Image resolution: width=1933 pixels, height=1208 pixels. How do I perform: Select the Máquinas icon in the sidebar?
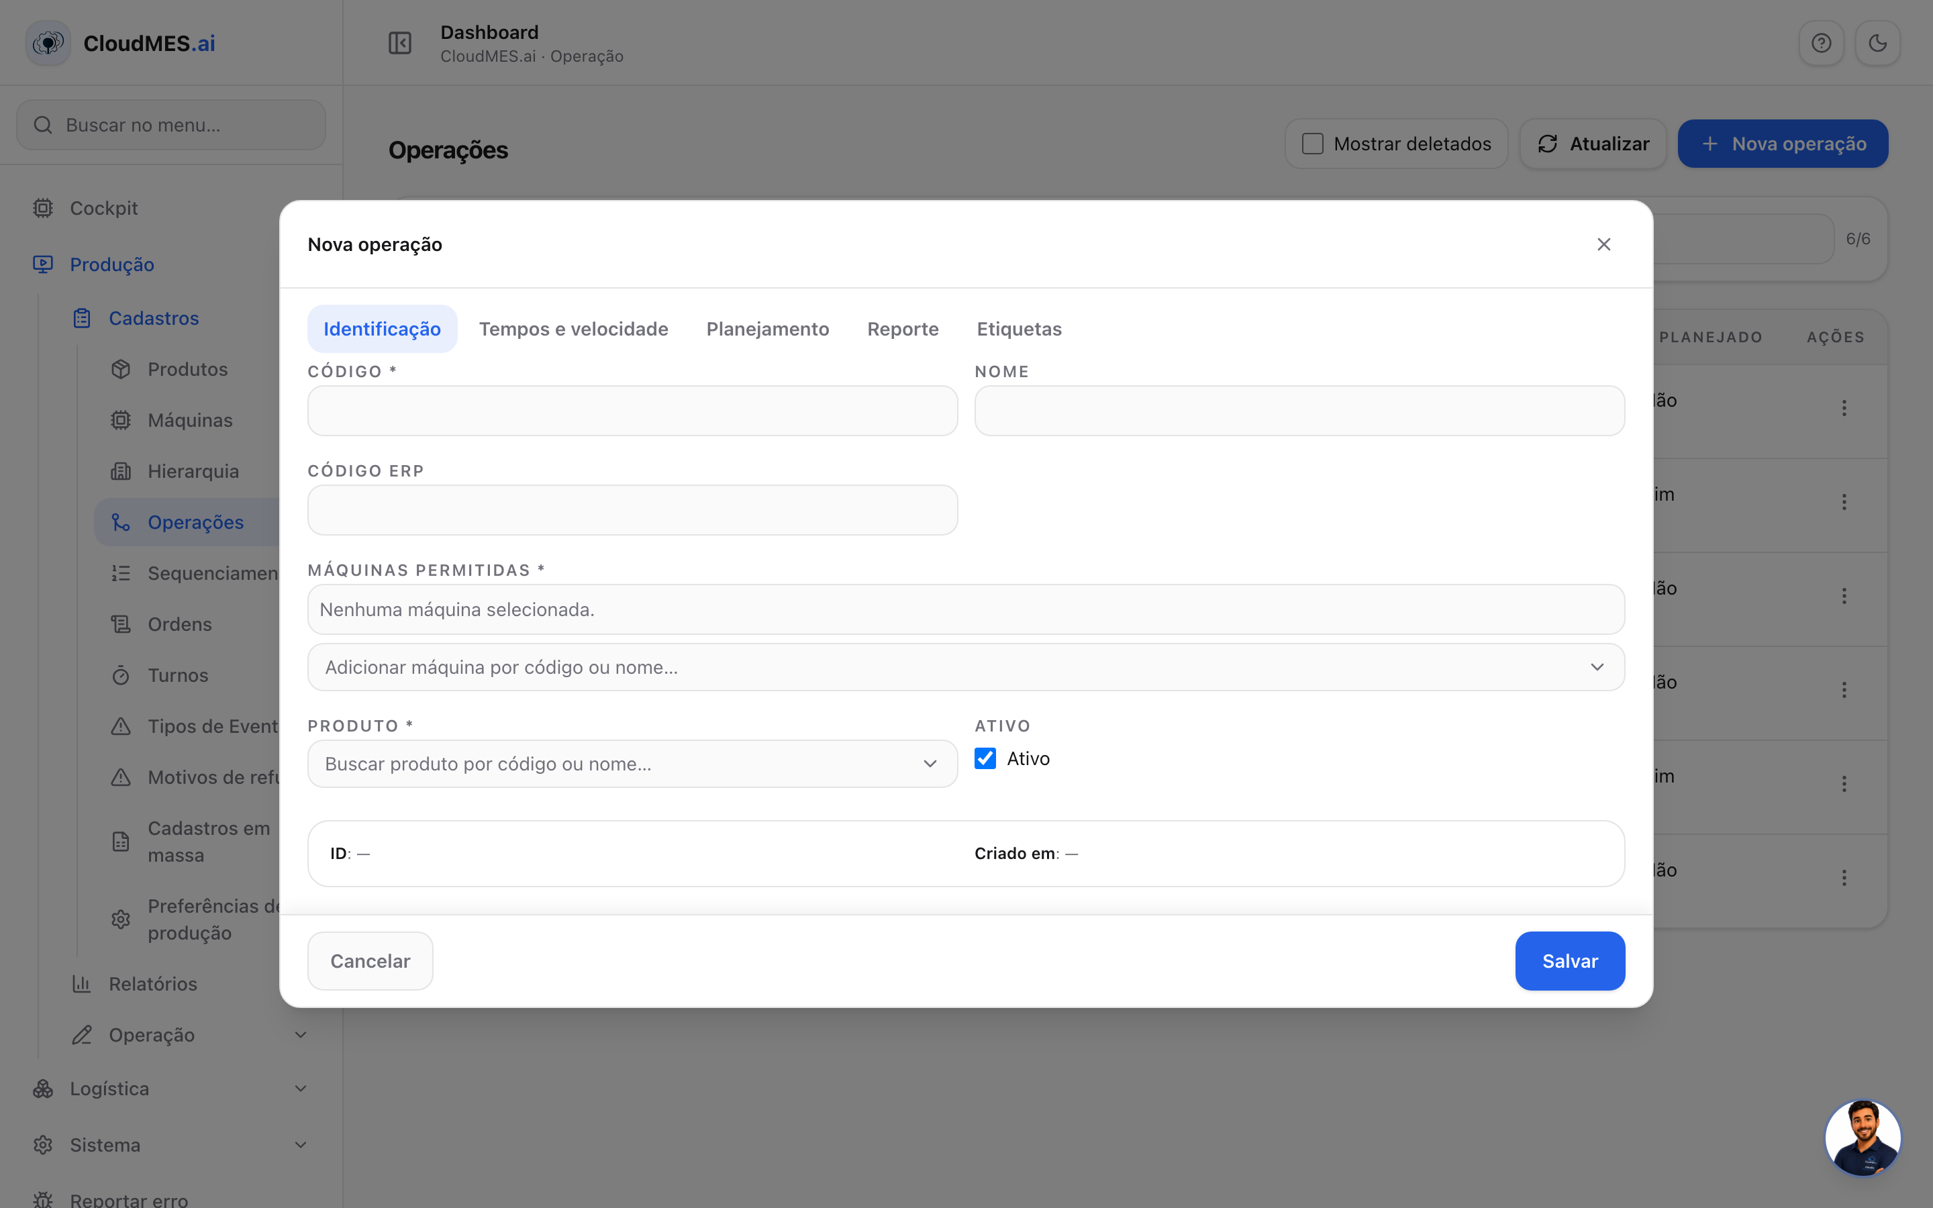click(x=121, y=420)
